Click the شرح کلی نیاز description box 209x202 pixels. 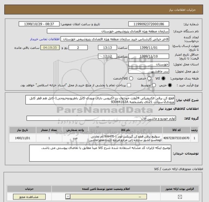point(100,100)
